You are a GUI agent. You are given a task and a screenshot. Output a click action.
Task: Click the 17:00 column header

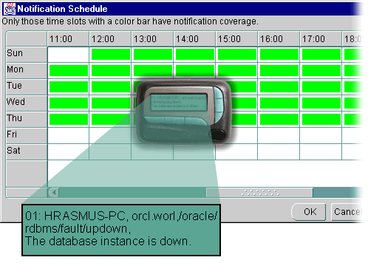(321, 39)
